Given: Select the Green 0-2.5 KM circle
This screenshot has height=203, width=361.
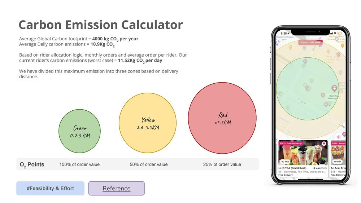Looking at the screenshot, I should (80, 131).
